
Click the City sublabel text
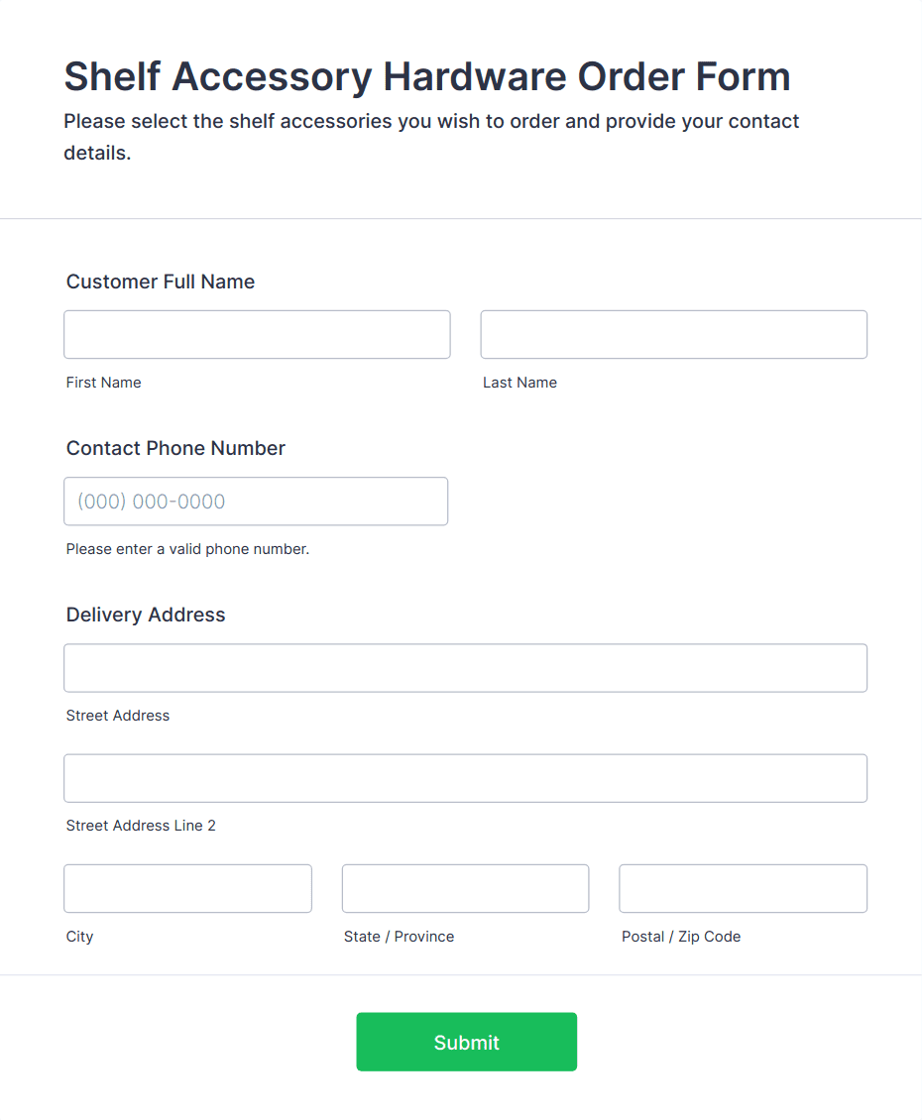79,937
